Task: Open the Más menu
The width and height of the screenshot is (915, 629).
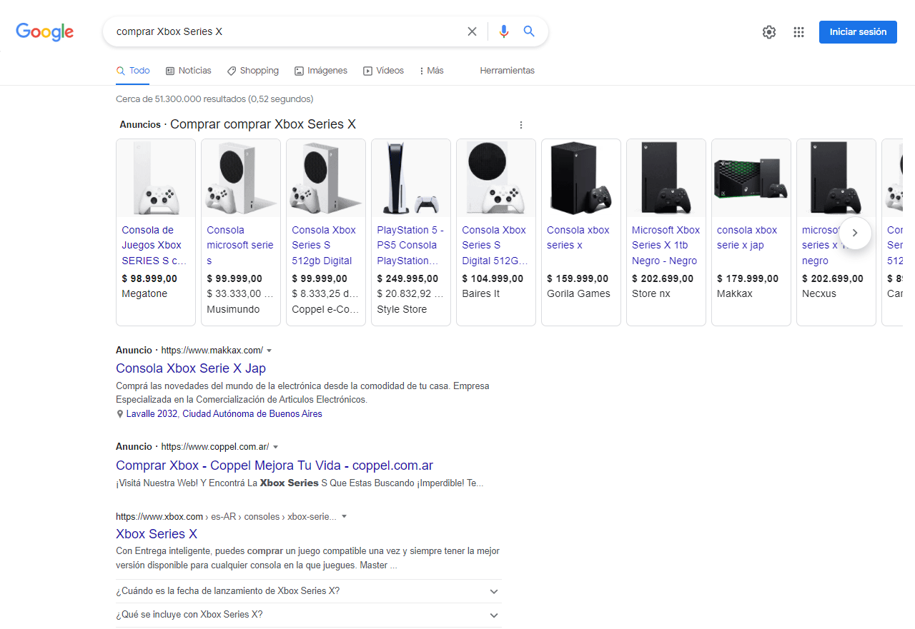Action: (x=431, y=70)
